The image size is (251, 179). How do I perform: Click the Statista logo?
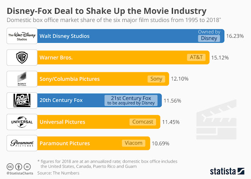(x=227, y=171)
